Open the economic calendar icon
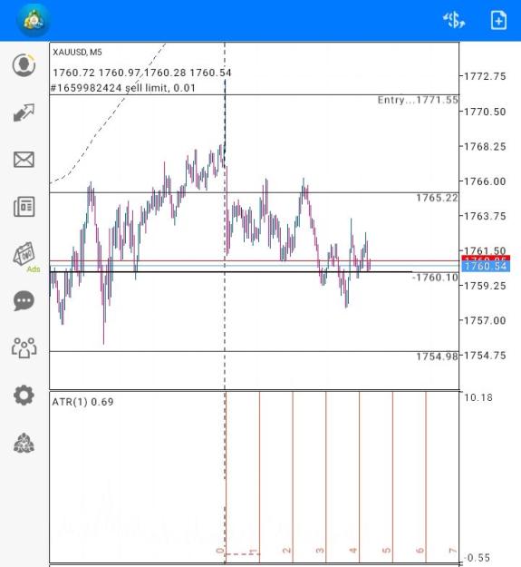Screen dimensions: 521x567 24,253
